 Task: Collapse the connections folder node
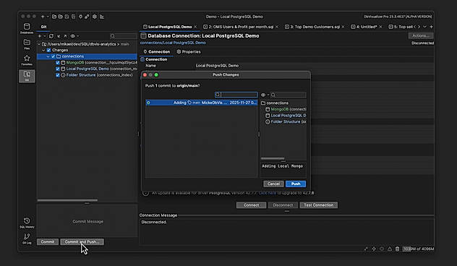[48, 56]
